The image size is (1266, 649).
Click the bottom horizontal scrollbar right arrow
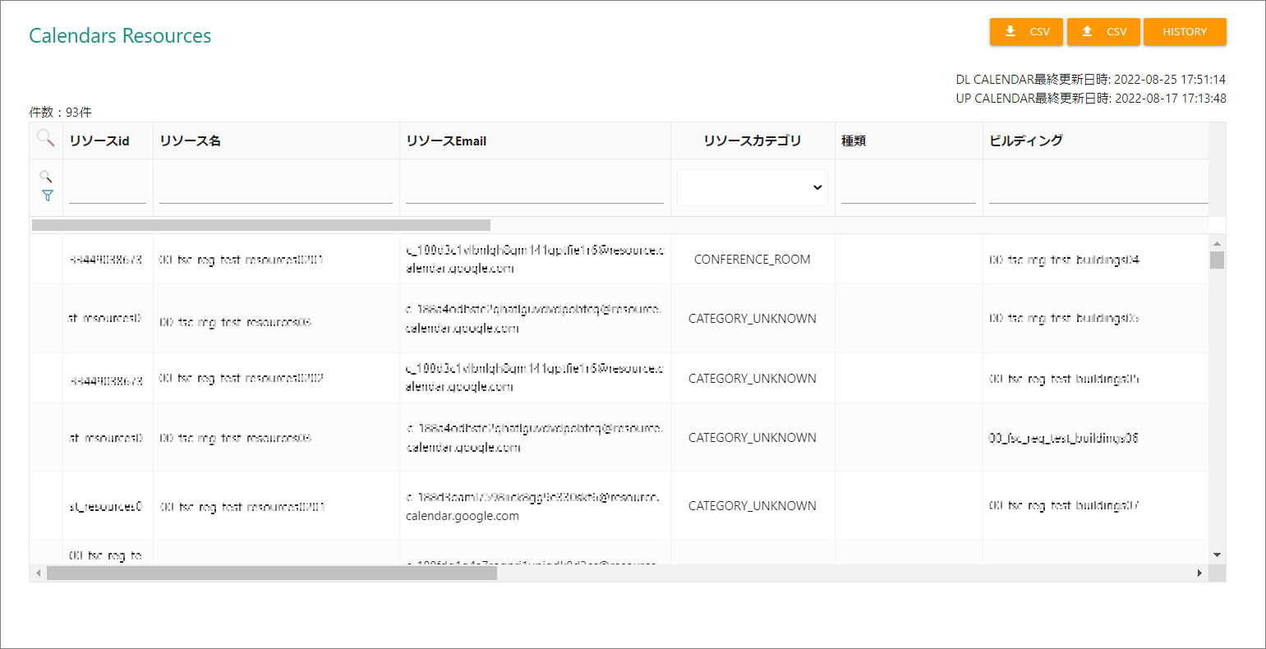click(x=1199, y=573)
